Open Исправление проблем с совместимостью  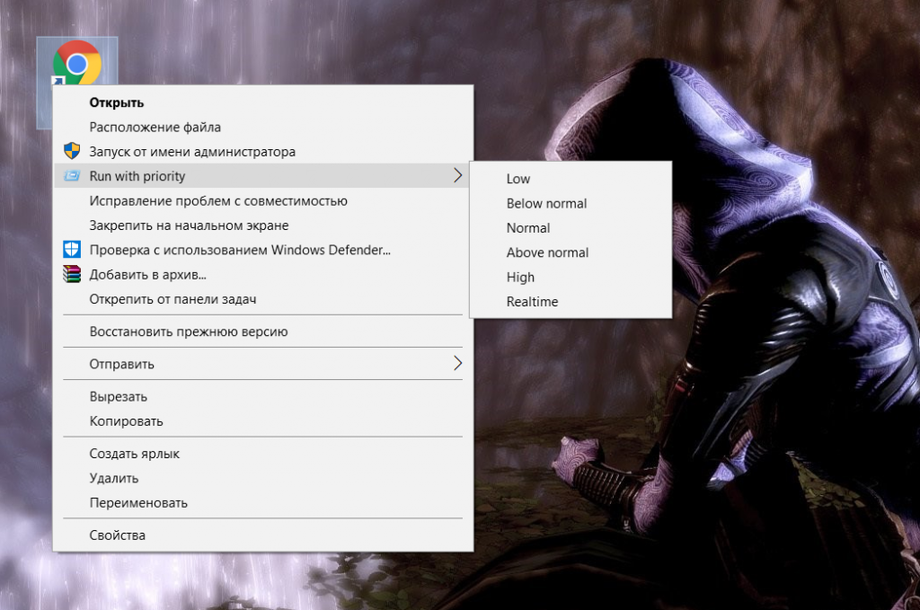click(218, 201)
